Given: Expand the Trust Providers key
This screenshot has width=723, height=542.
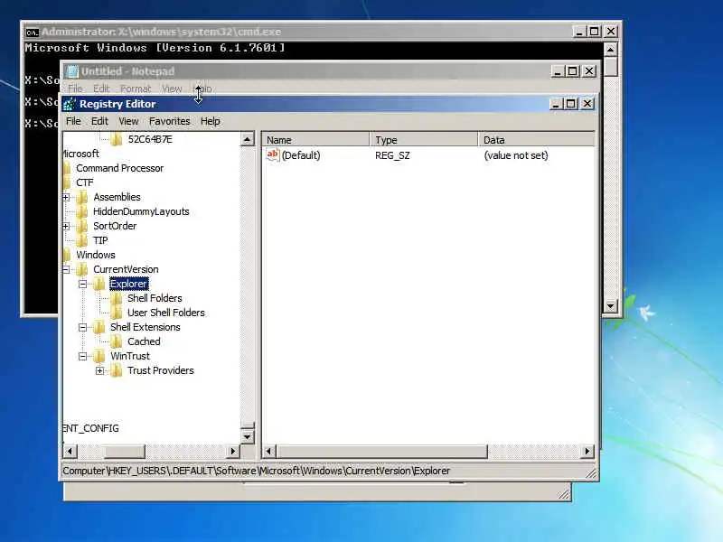Looking at the screenshot, I should (x=99, y=370).
